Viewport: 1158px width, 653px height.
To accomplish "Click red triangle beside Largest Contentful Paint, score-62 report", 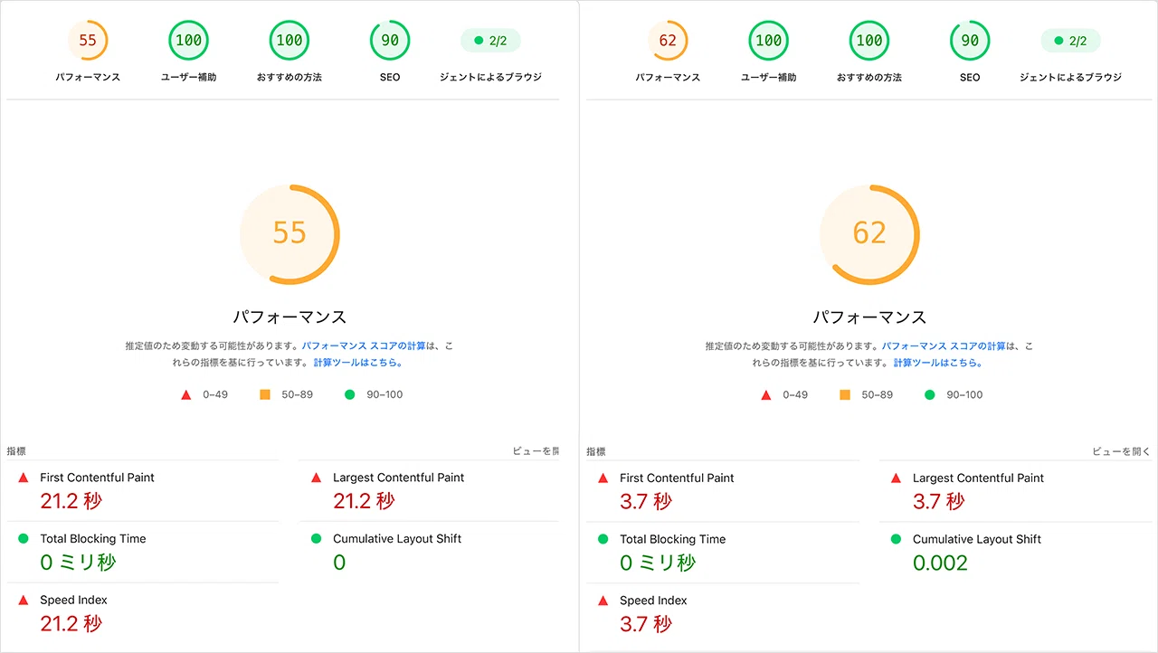I will [x=897, y=478].
